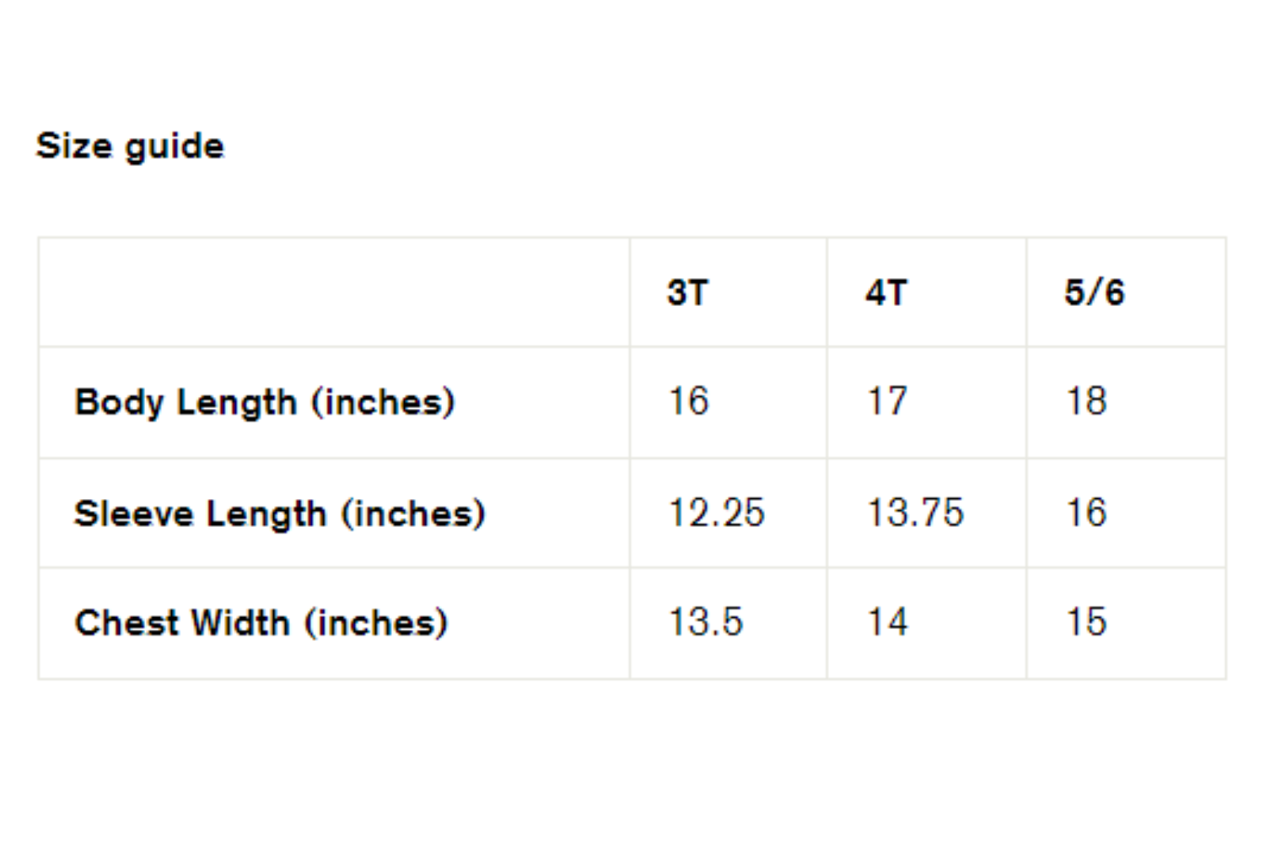Click the Sleeve Length (inches) row label
1265x843 pixels.
[280, 513]
